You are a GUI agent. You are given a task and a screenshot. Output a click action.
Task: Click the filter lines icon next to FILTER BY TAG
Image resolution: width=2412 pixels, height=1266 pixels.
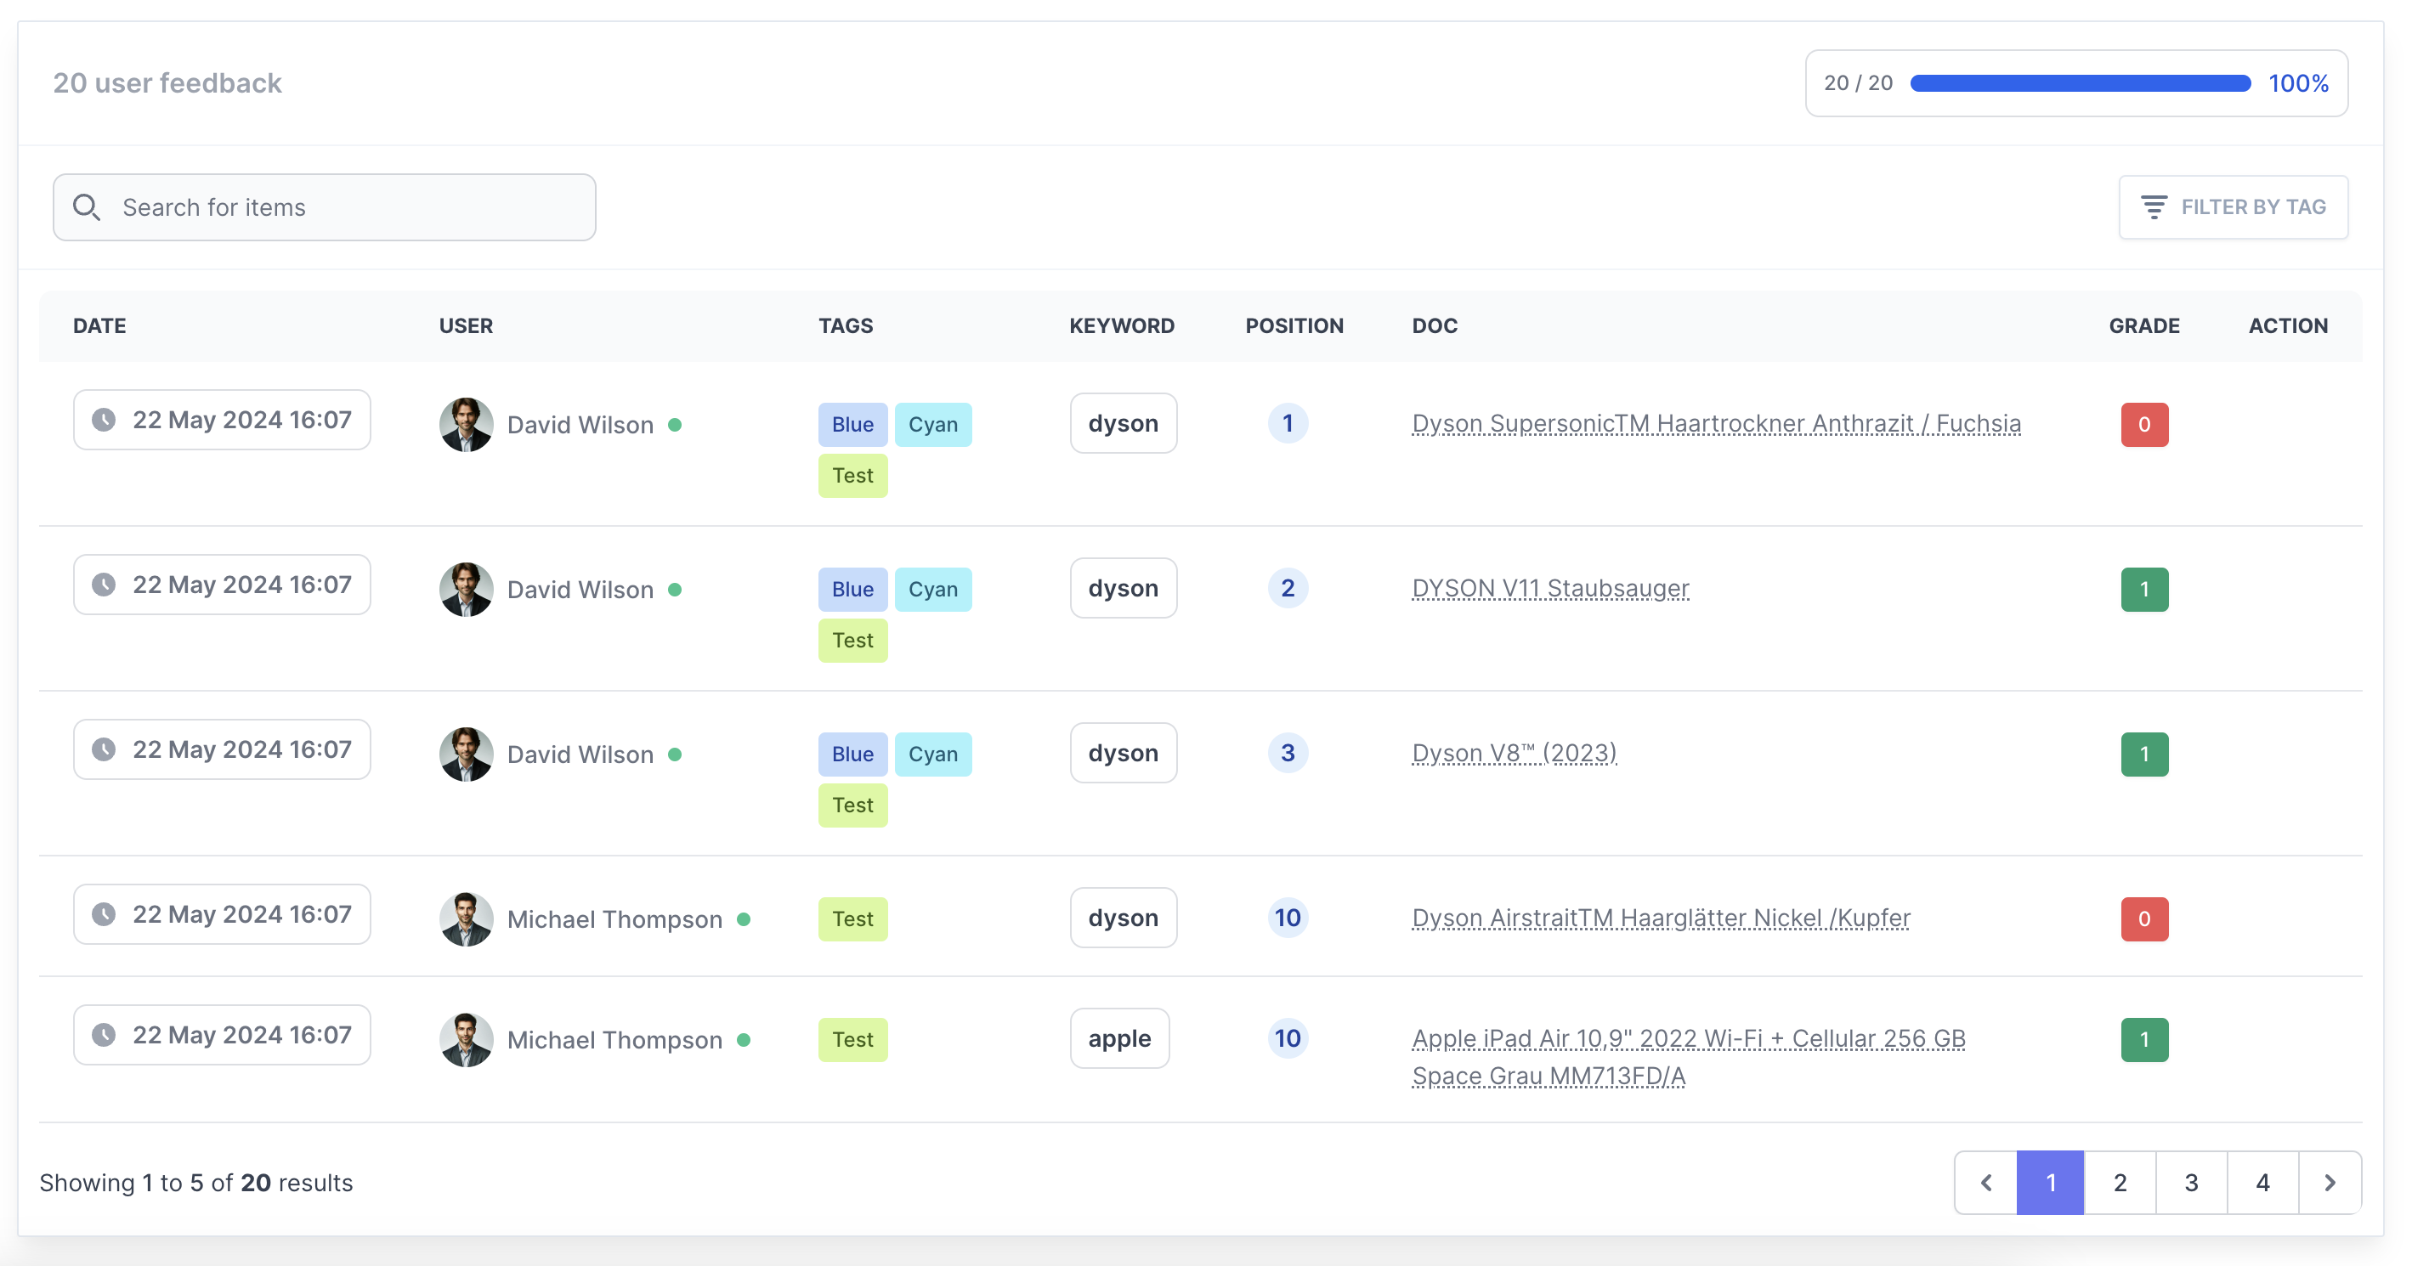(2154, 206)
